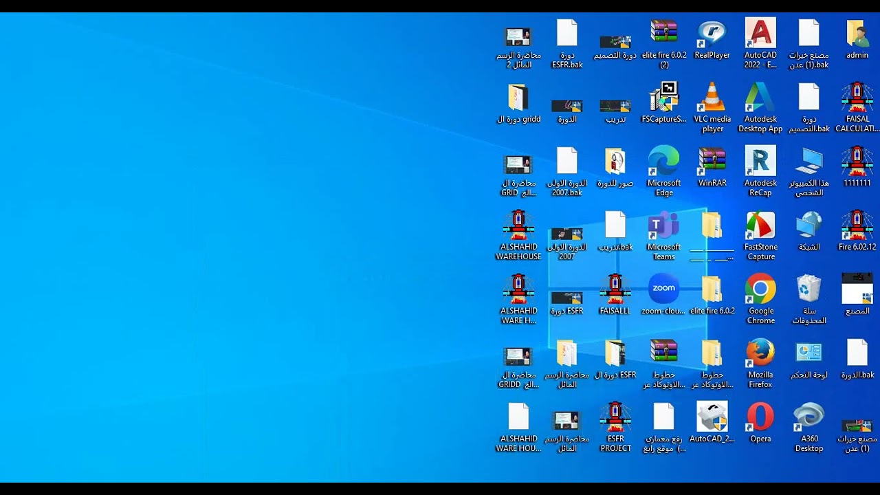This screenshot has width=880, height=495.
Task: Click the خطوط الاوتوكاد folder icon
Action: [x=712, y=364]
